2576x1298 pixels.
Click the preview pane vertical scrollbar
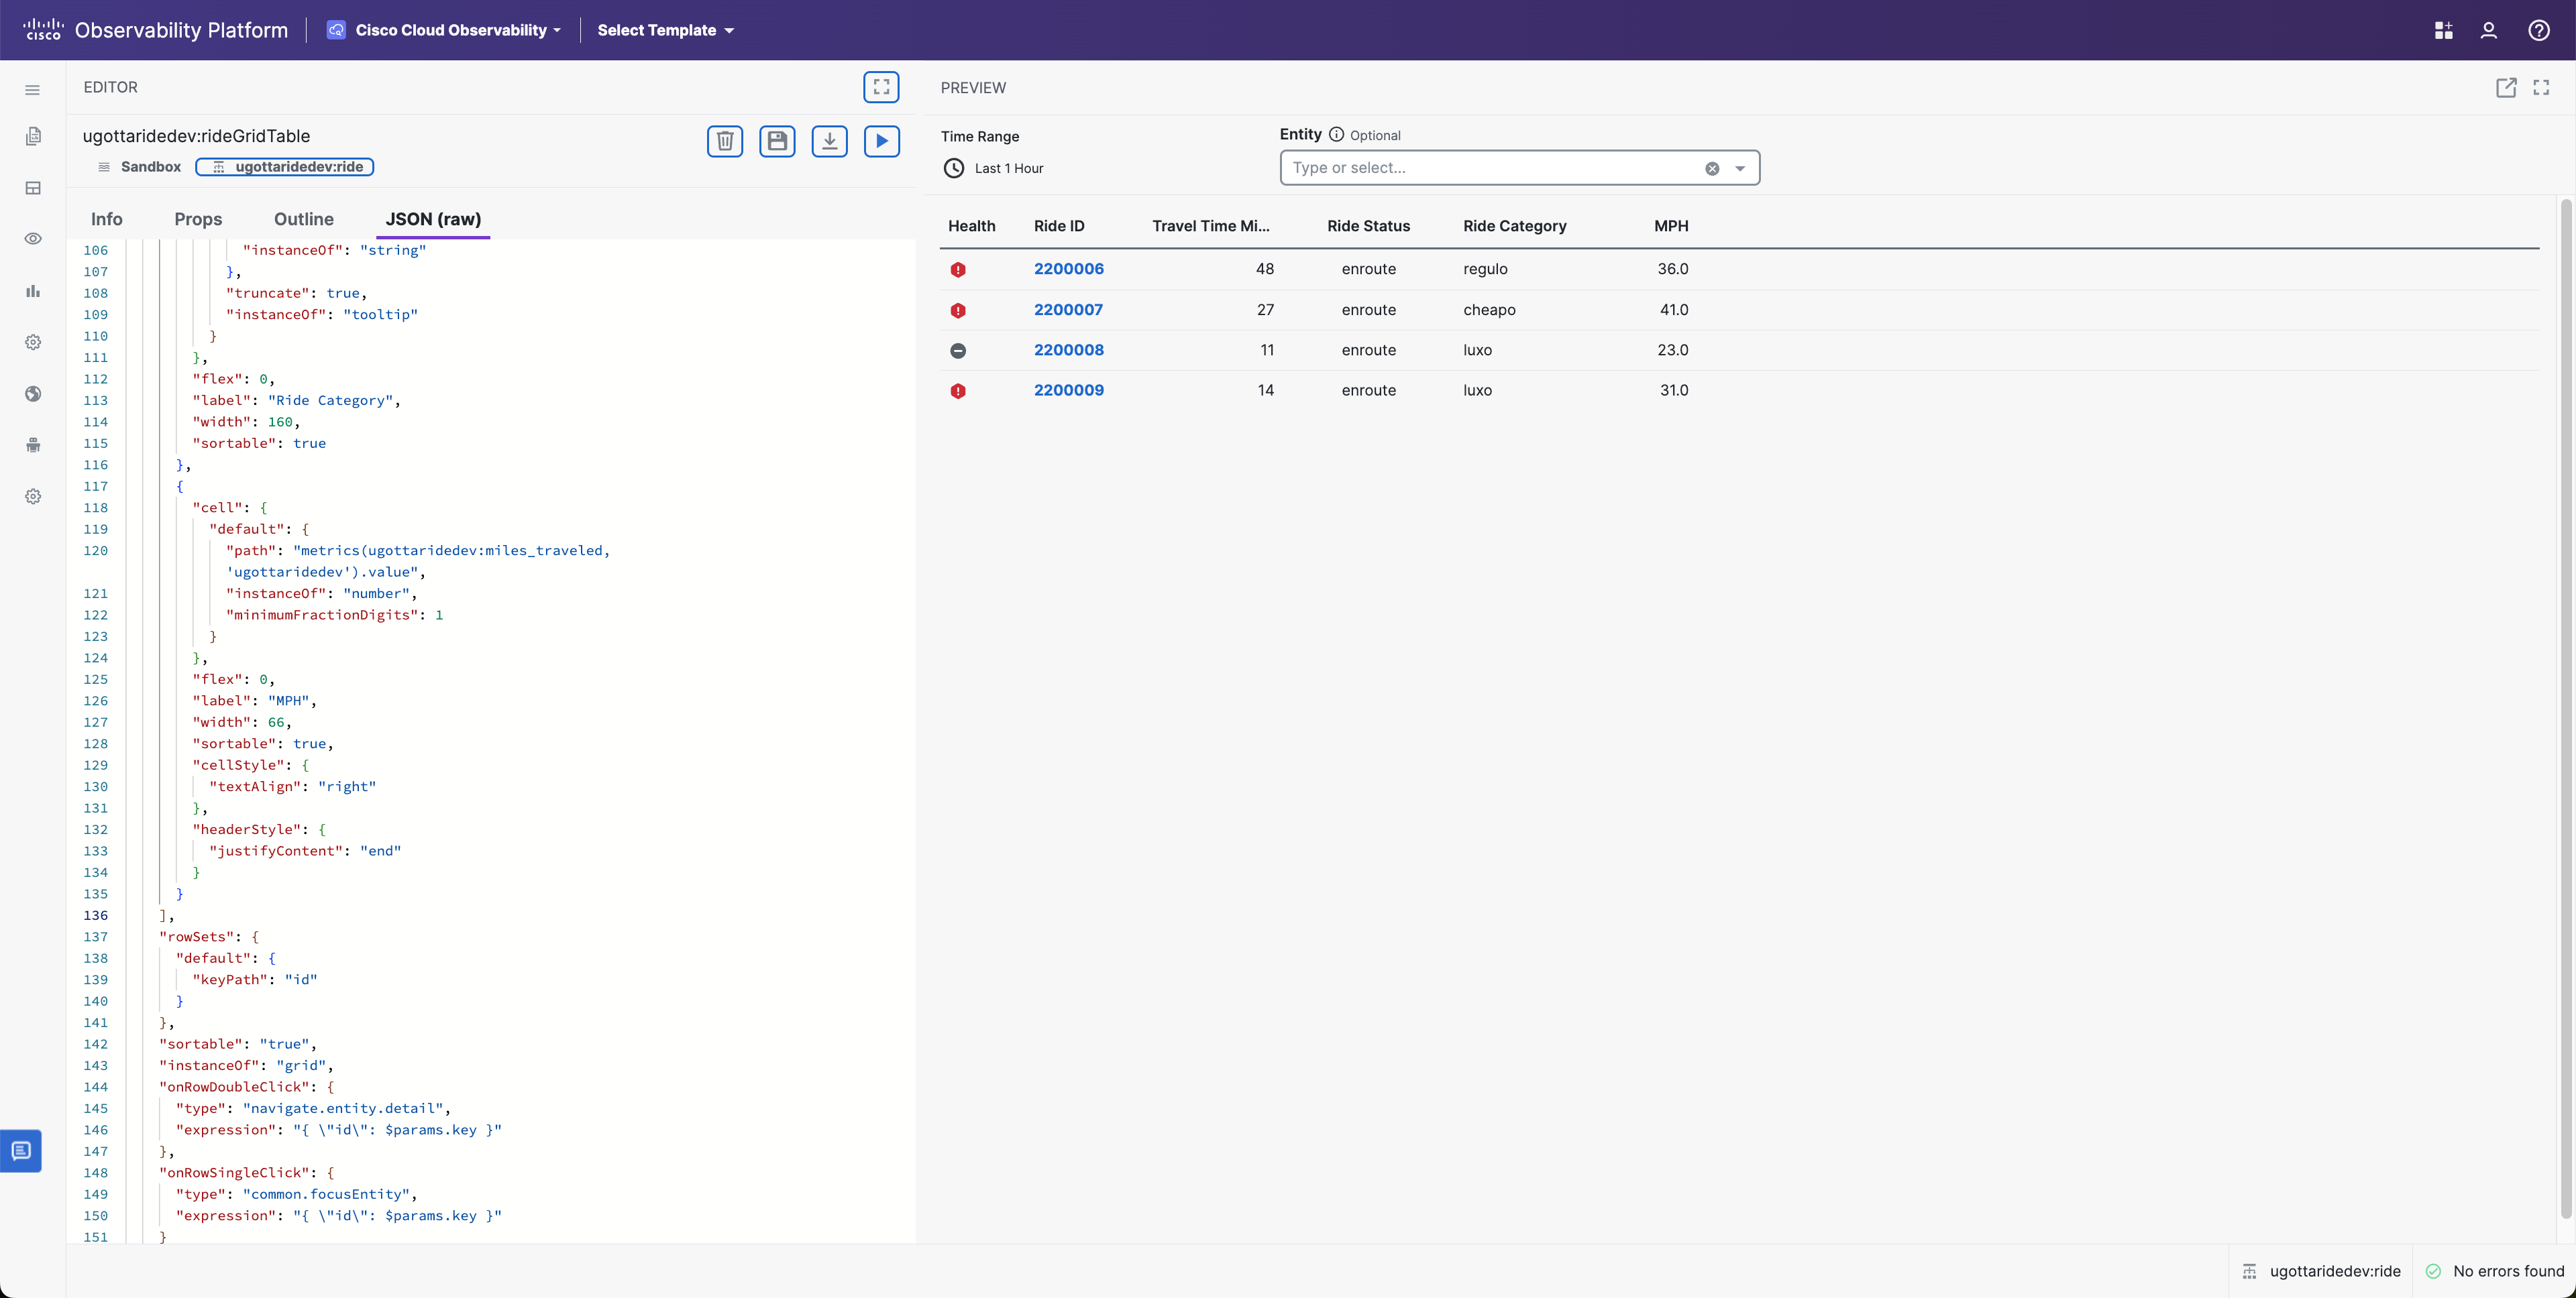[2565, 699]
